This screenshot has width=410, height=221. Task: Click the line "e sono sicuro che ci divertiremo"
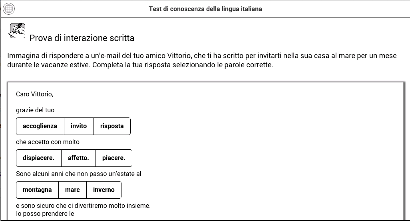(x=83, y=206)
